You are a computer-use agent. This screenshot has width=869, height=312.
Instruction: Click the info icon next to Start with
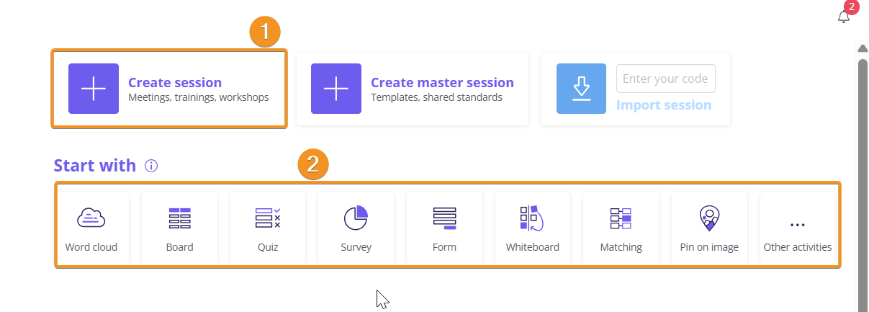click(151, 166)
